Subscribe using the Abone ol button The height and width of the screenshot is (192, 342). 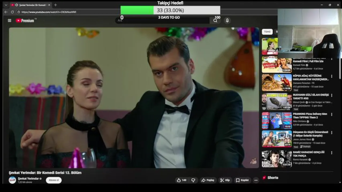pos(54,180)
